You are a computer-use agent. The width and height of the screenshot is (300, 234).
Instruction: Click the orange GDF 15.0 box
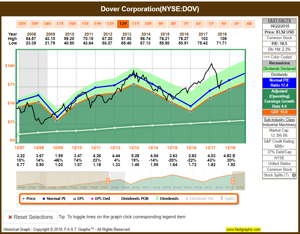coord(279,112)
